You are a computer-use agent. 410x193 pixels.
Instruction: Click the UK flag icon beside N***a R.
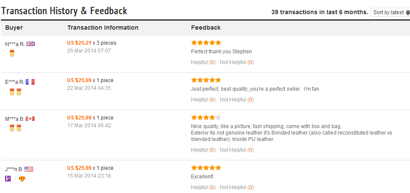(31, 44)
